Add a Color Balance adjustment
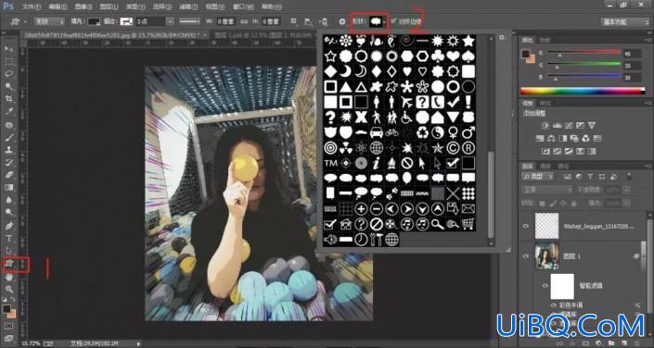The height and width of the screenshot is (348, 654). click(551, 138)
